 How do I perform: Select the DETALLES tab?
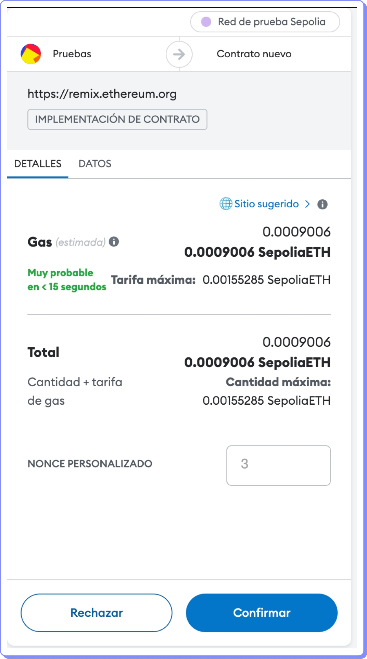38,164
